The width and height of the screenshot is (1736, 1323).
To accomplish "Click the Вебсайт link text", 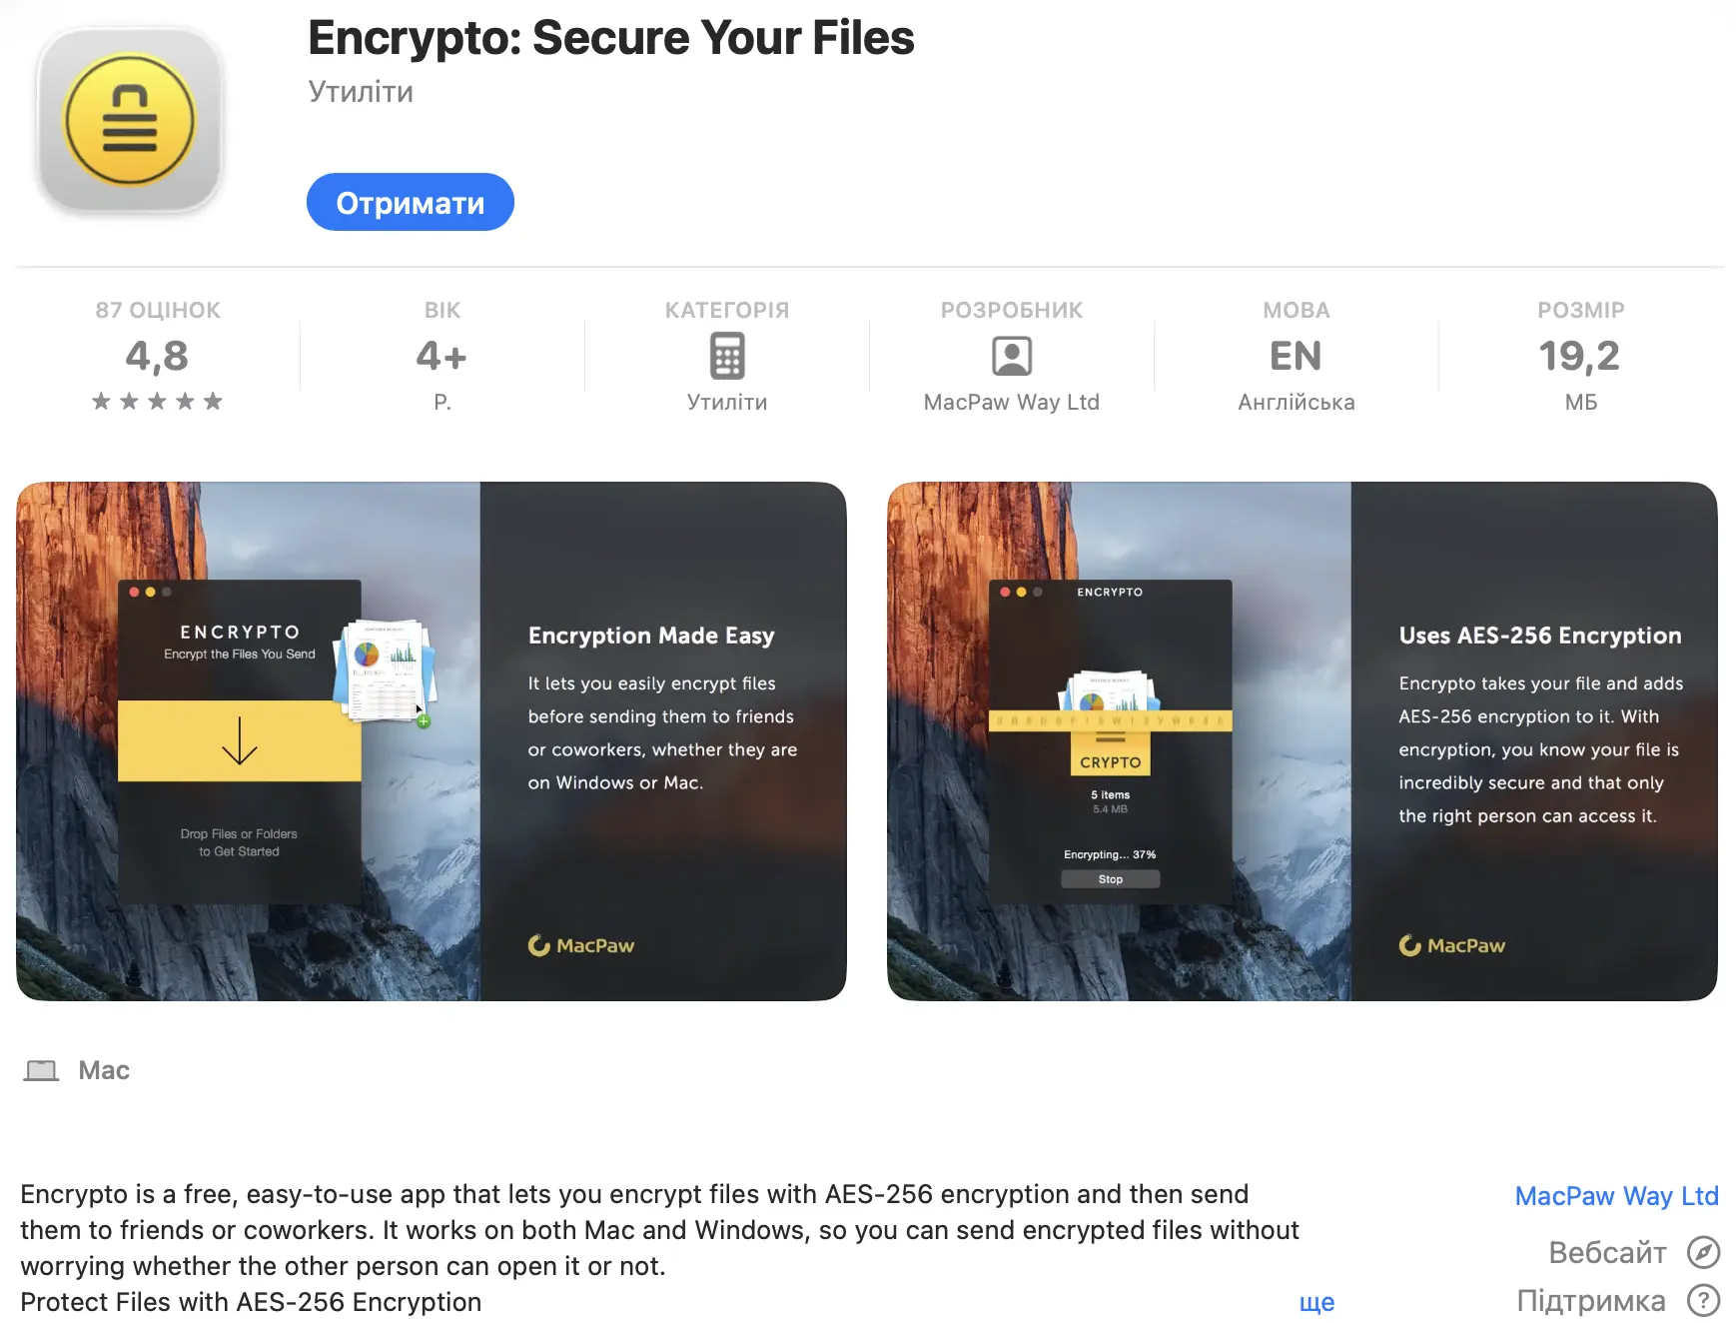I will pos(1607,1252).
